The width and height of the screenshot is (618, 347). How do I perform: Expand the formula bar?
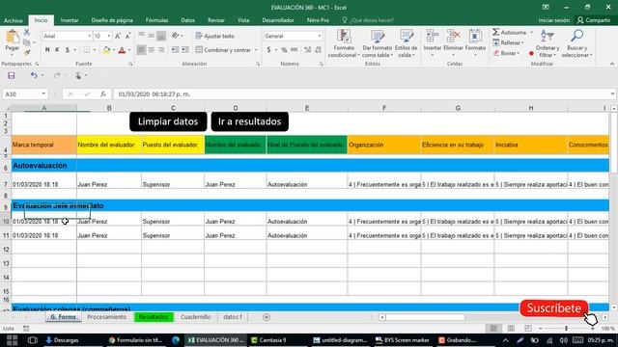point(612,94)
